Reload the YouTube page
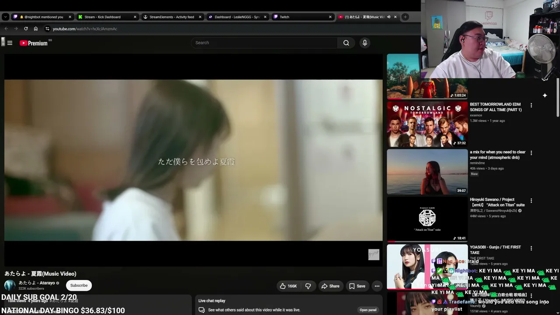560x315 pixels. (x=26, y=29)
